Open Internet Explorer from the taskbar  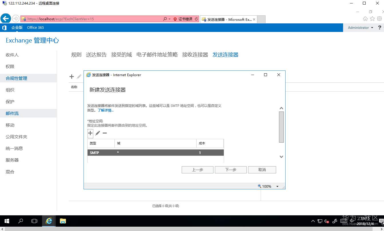tap(49, 221)
